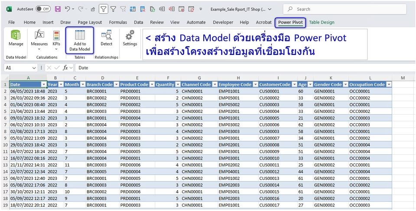Click the Redo arrow icon

click(x=81, y=9)
